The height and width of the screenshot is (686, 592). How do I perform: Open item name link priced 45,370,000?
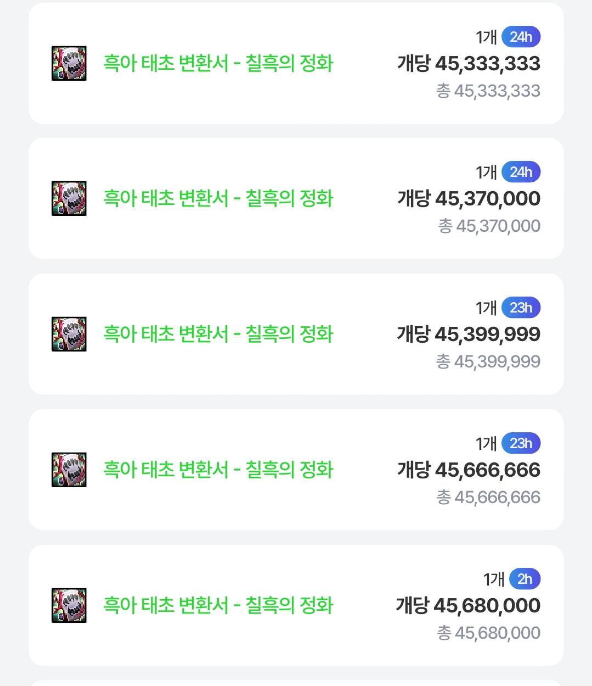click(x=218, y=198)
